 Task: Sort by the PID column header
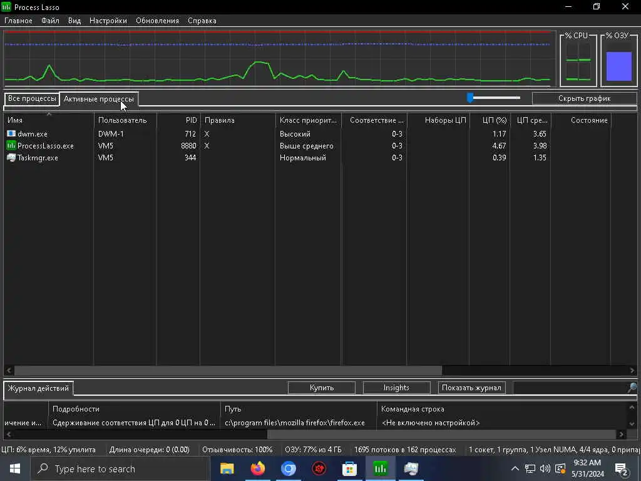[x=178, y=120]
